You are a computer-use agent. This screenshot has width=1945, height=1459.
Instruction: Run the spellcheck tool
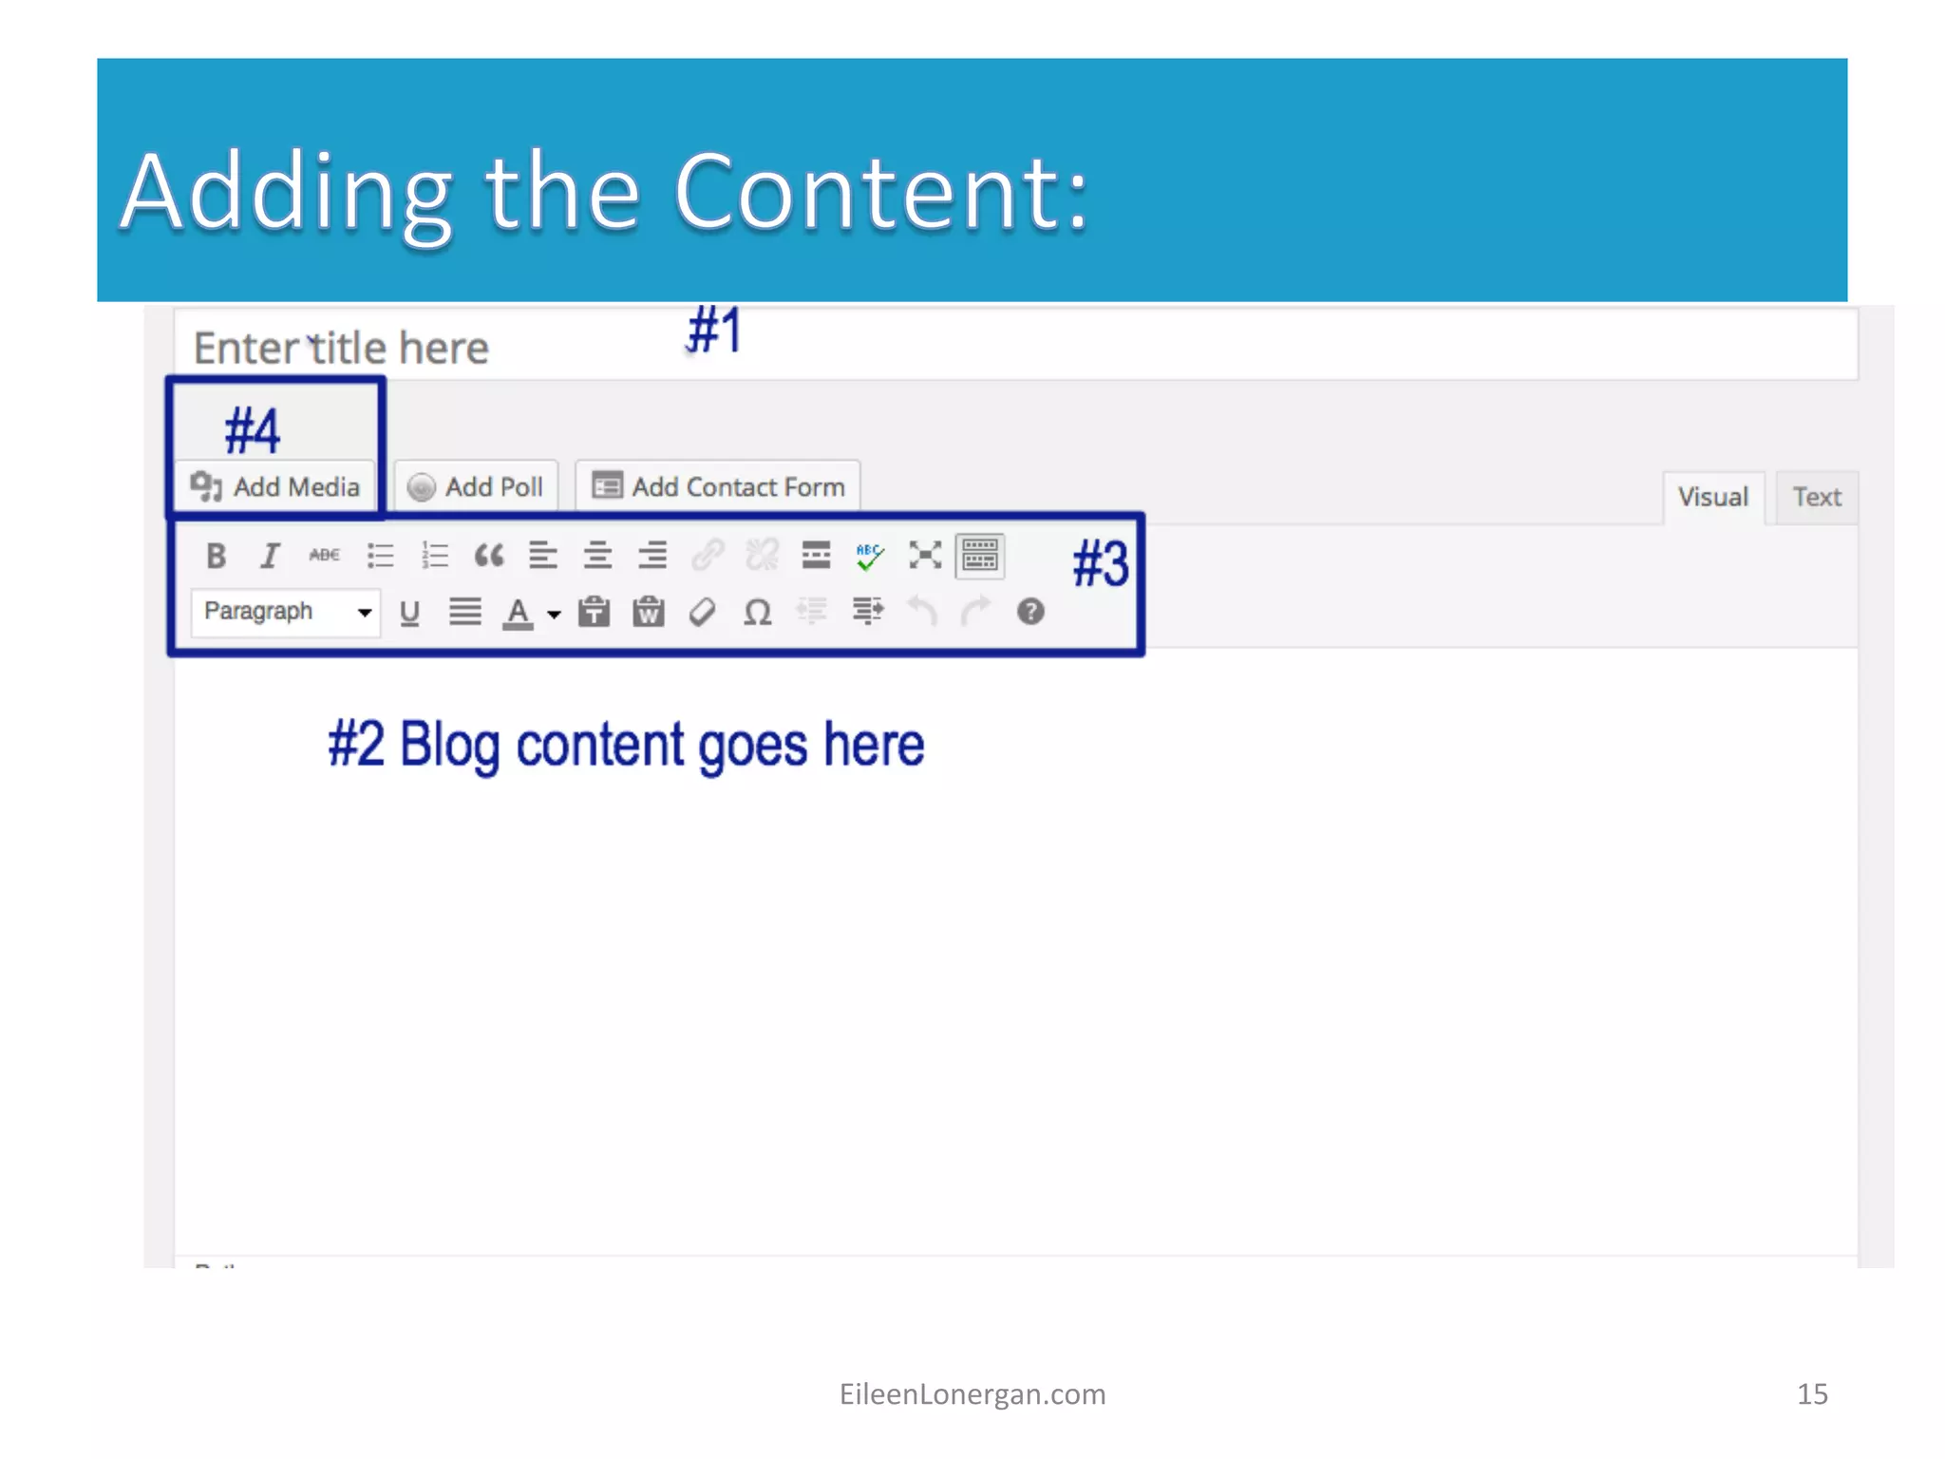(870, 556)
